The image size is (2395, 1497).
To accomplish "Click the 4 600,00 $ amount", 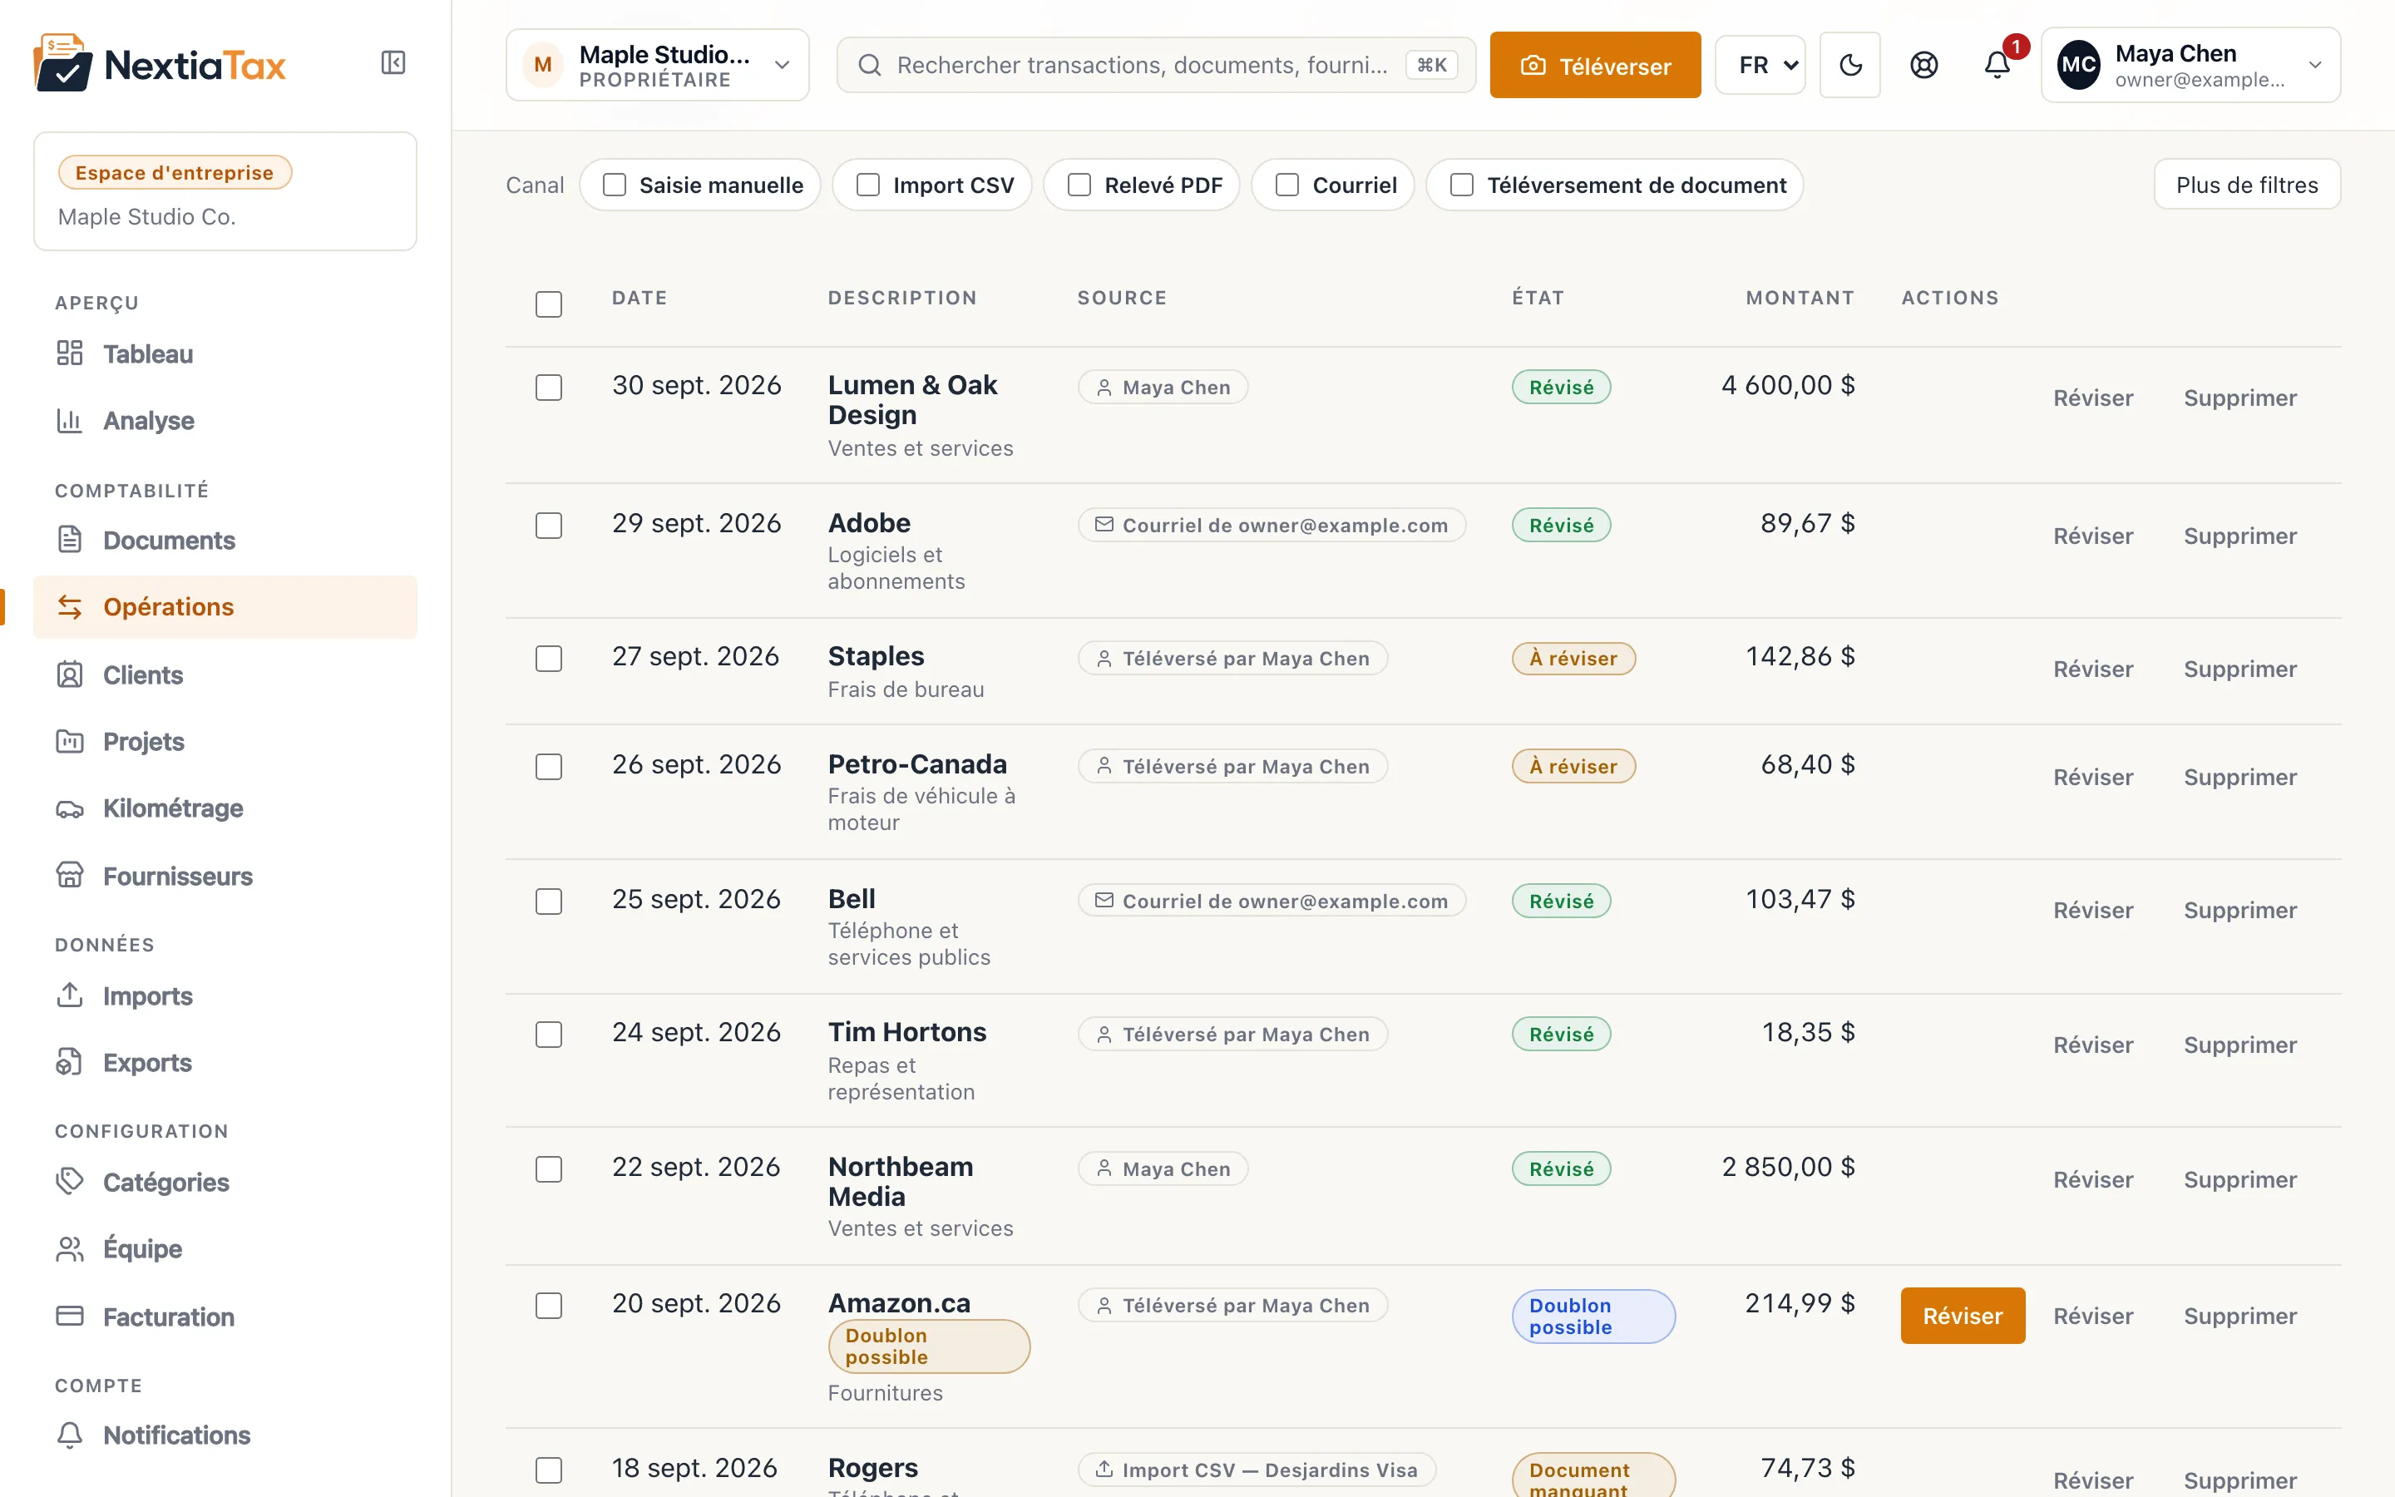I will point(1788,385).
